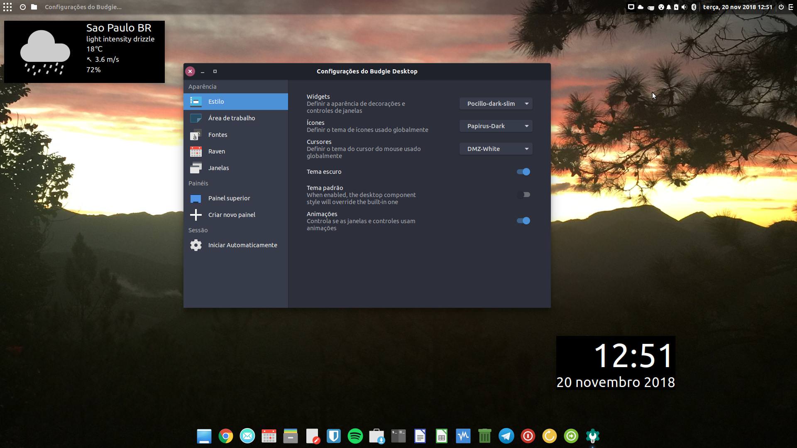The image size is (797, 448).
Task: Open the Janelas window settings
Action: 218,168
